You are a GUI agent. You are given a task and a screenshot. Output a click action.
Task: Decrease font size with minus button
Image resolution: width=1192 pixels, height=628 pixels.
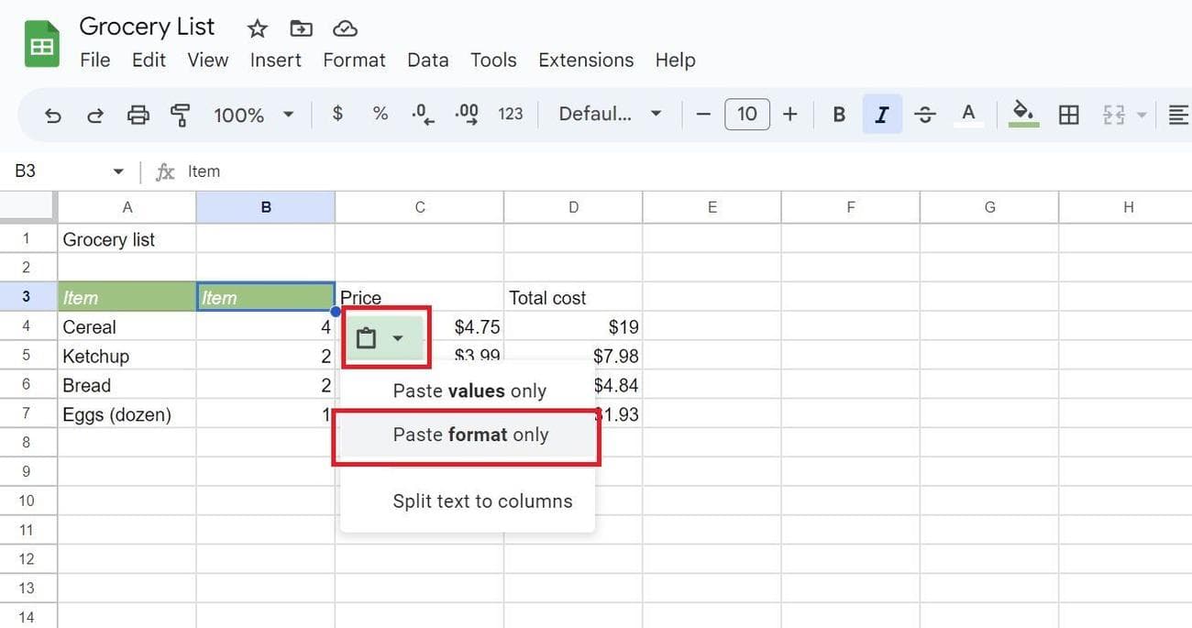tap(703, 114)
